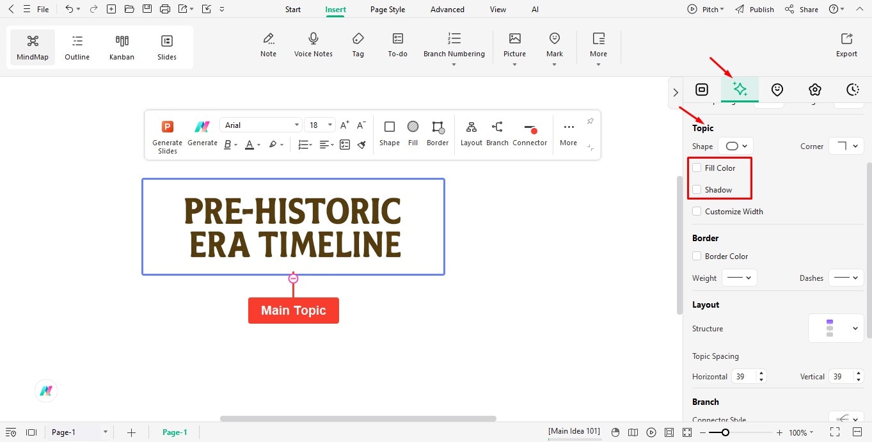Switch to Kanban view
Viewport: 872px width, 442px height.
coord(122,47)
